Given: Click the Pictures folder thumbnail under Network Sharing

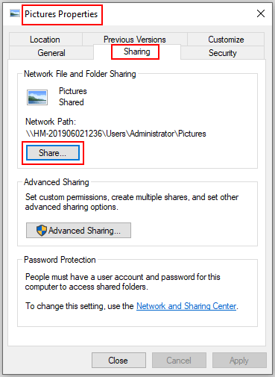Looking at the screenshot, I should click(x=37, y=97).
